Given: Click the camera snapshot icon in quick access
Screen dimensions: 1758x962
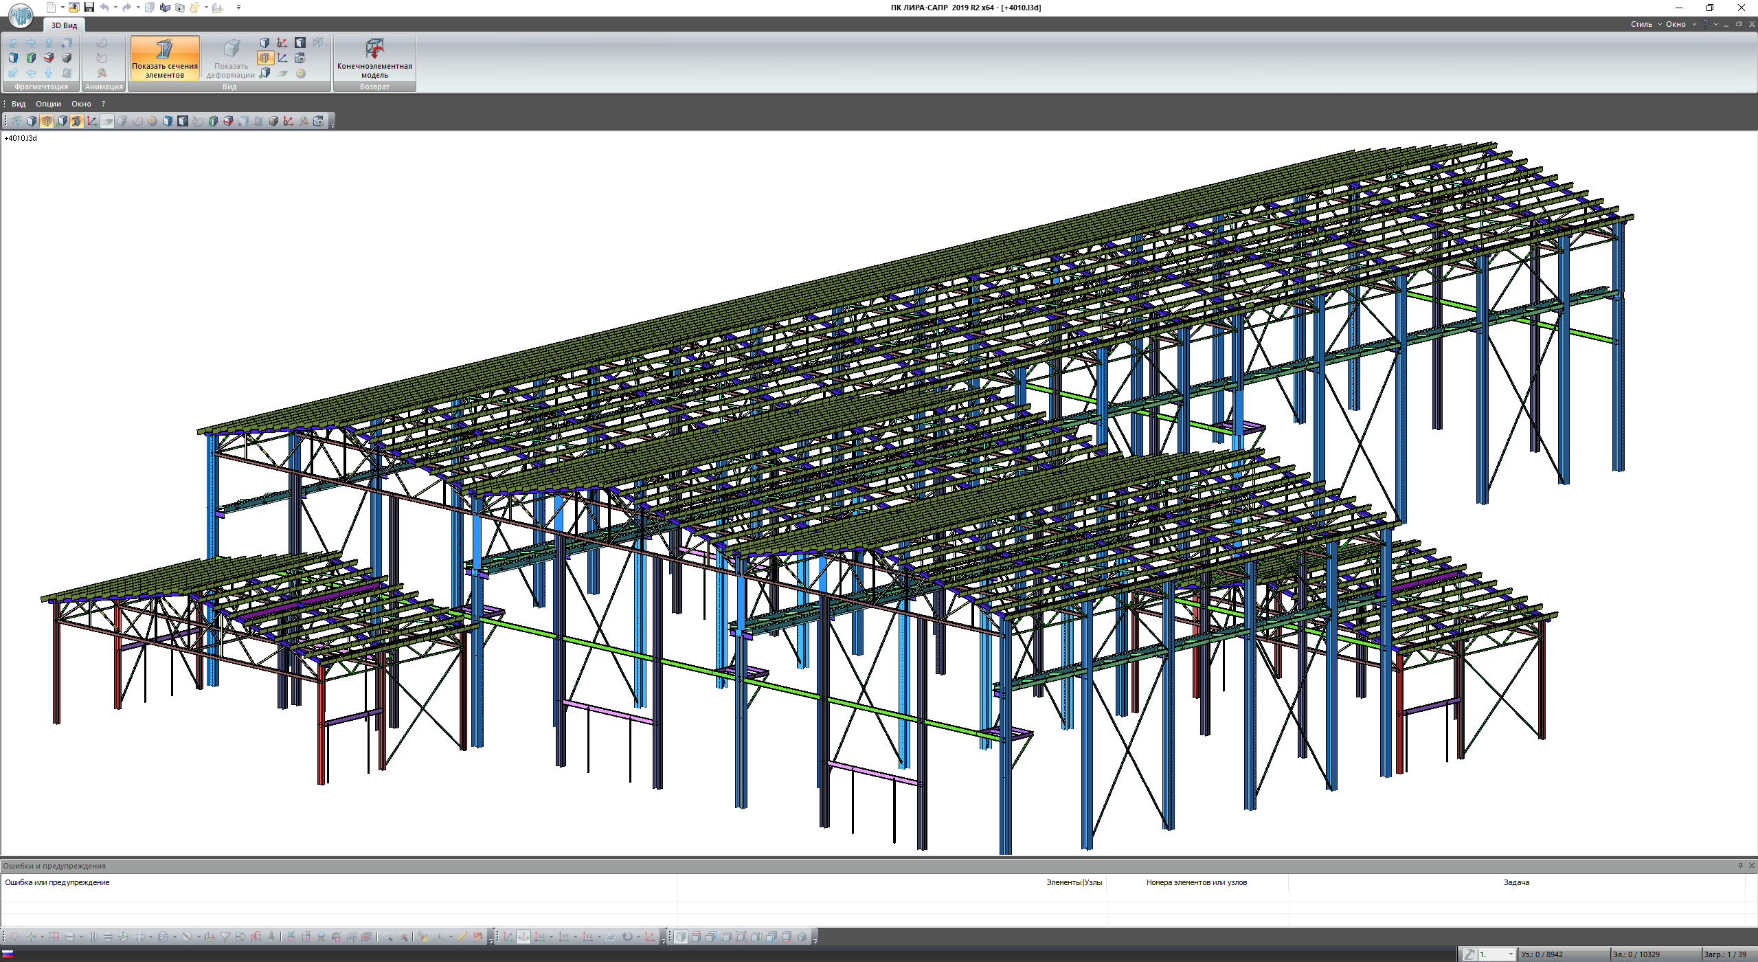Looking at the screenshot, I should pyautogui.click(x=179, y=8).
